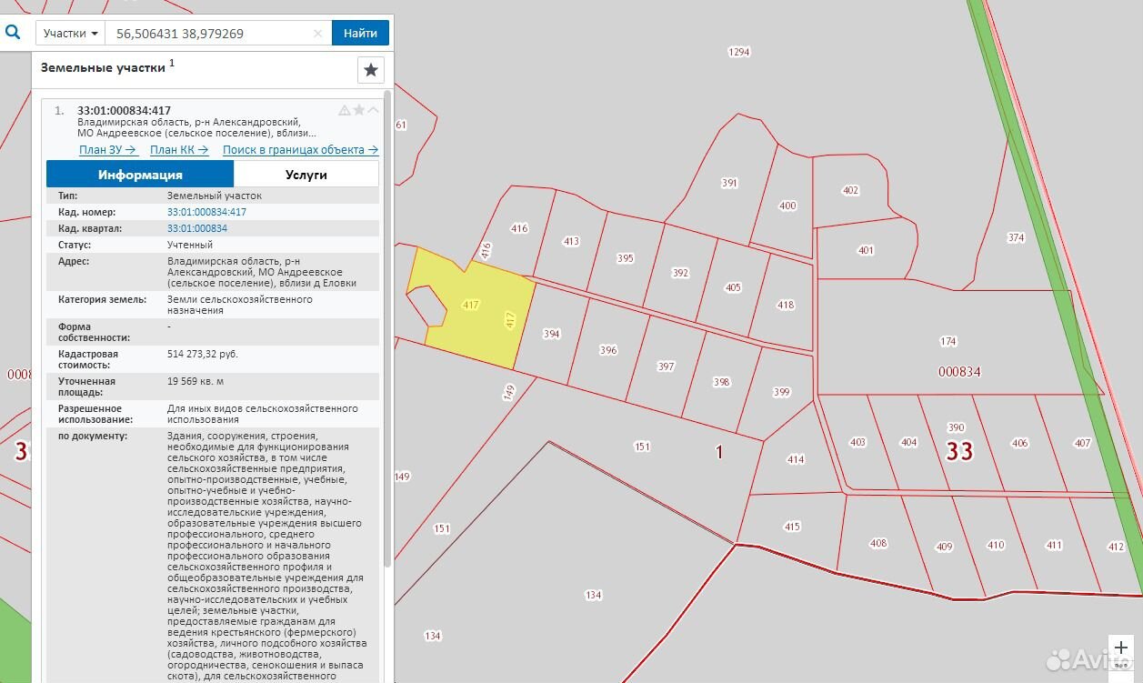
Task: Add parcel 417 to favorites with small star
Action: pyautogui.click(x=359, y=110)
